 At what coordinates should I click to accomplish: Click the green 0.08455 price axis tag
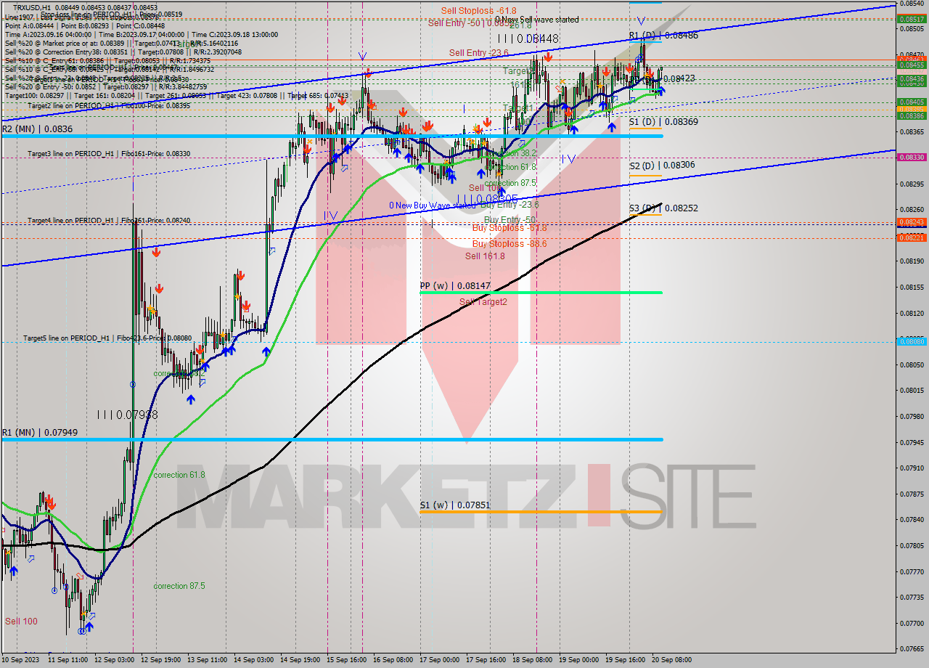tap(912, 65)
